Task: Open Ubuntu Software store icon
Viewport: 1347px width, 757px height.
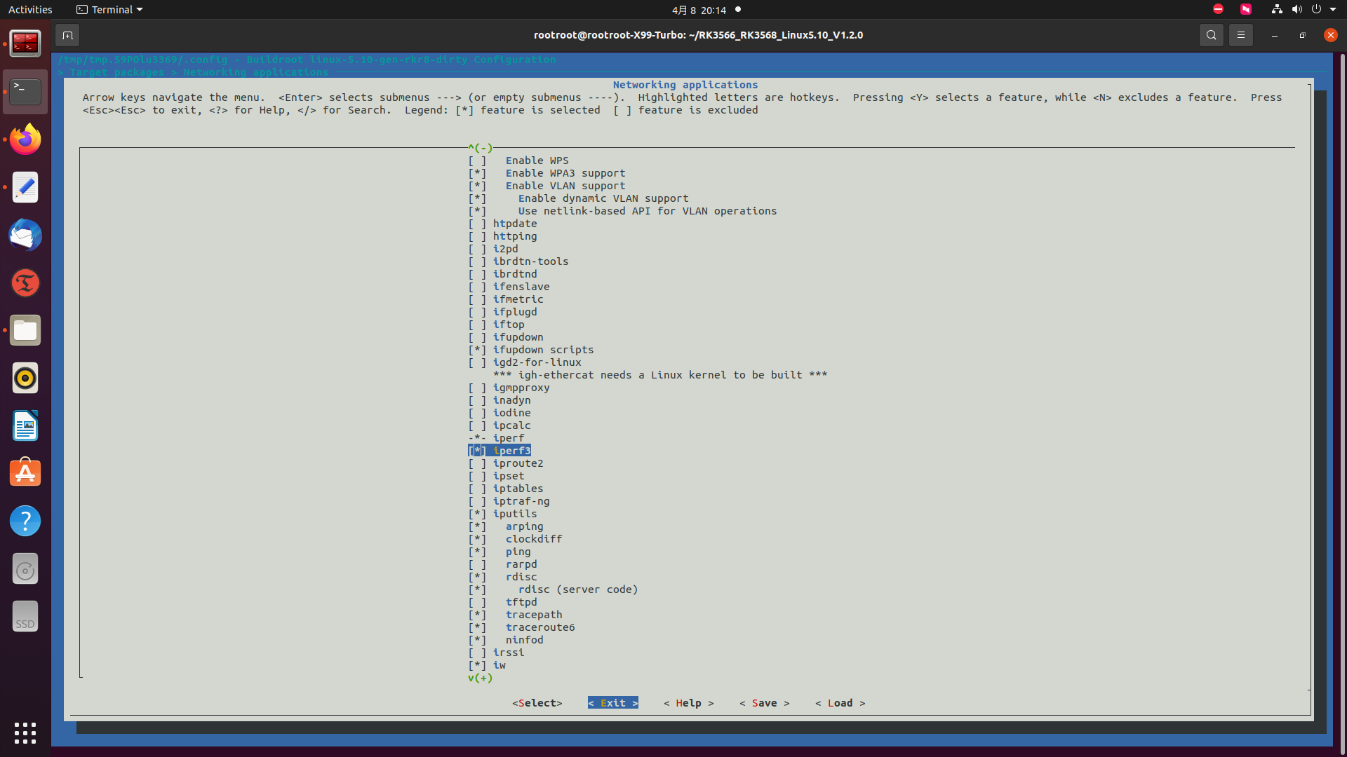Action: 25,474
